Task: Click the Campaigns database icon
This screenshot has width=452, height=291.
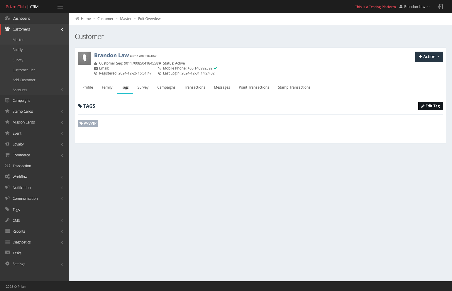Action: (x=7, y=100)
